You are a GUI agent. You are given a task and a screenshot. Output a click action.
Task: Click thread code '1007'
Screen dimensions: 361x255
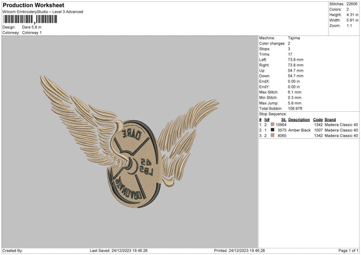pyautogui.click(x=318, y=131)
